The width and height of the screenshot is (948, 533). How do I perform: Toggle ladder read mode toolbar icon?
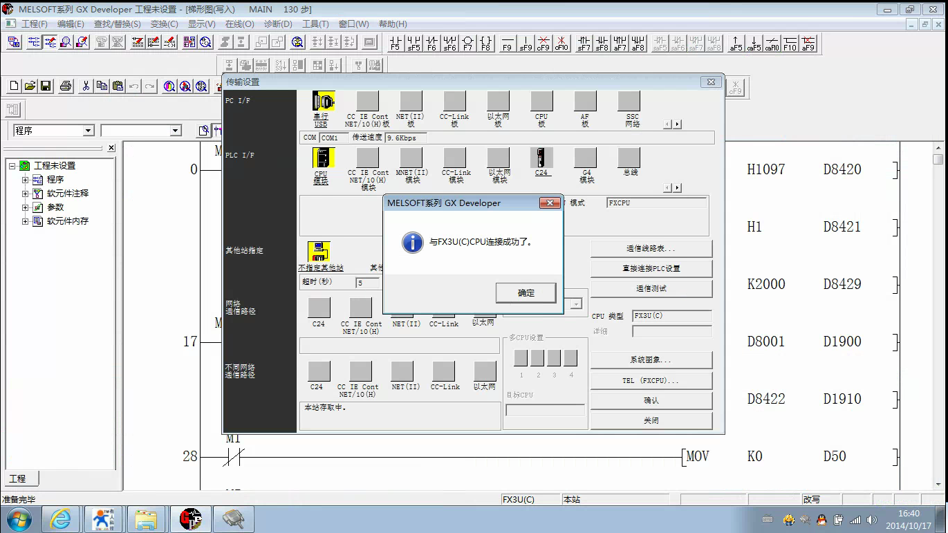[x=34, y=42]
